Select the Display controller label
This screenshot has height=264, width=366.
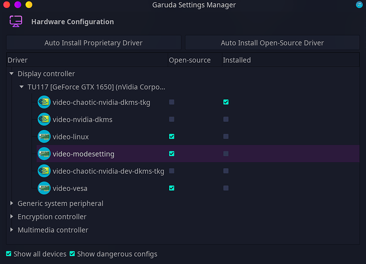(46, 74)
